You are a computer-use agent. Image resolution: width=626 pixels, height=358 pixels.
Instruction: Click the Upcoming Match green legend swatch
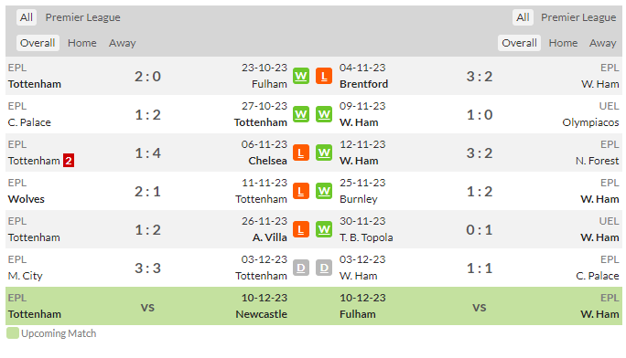pyautogui.click(x=13, y=333)
